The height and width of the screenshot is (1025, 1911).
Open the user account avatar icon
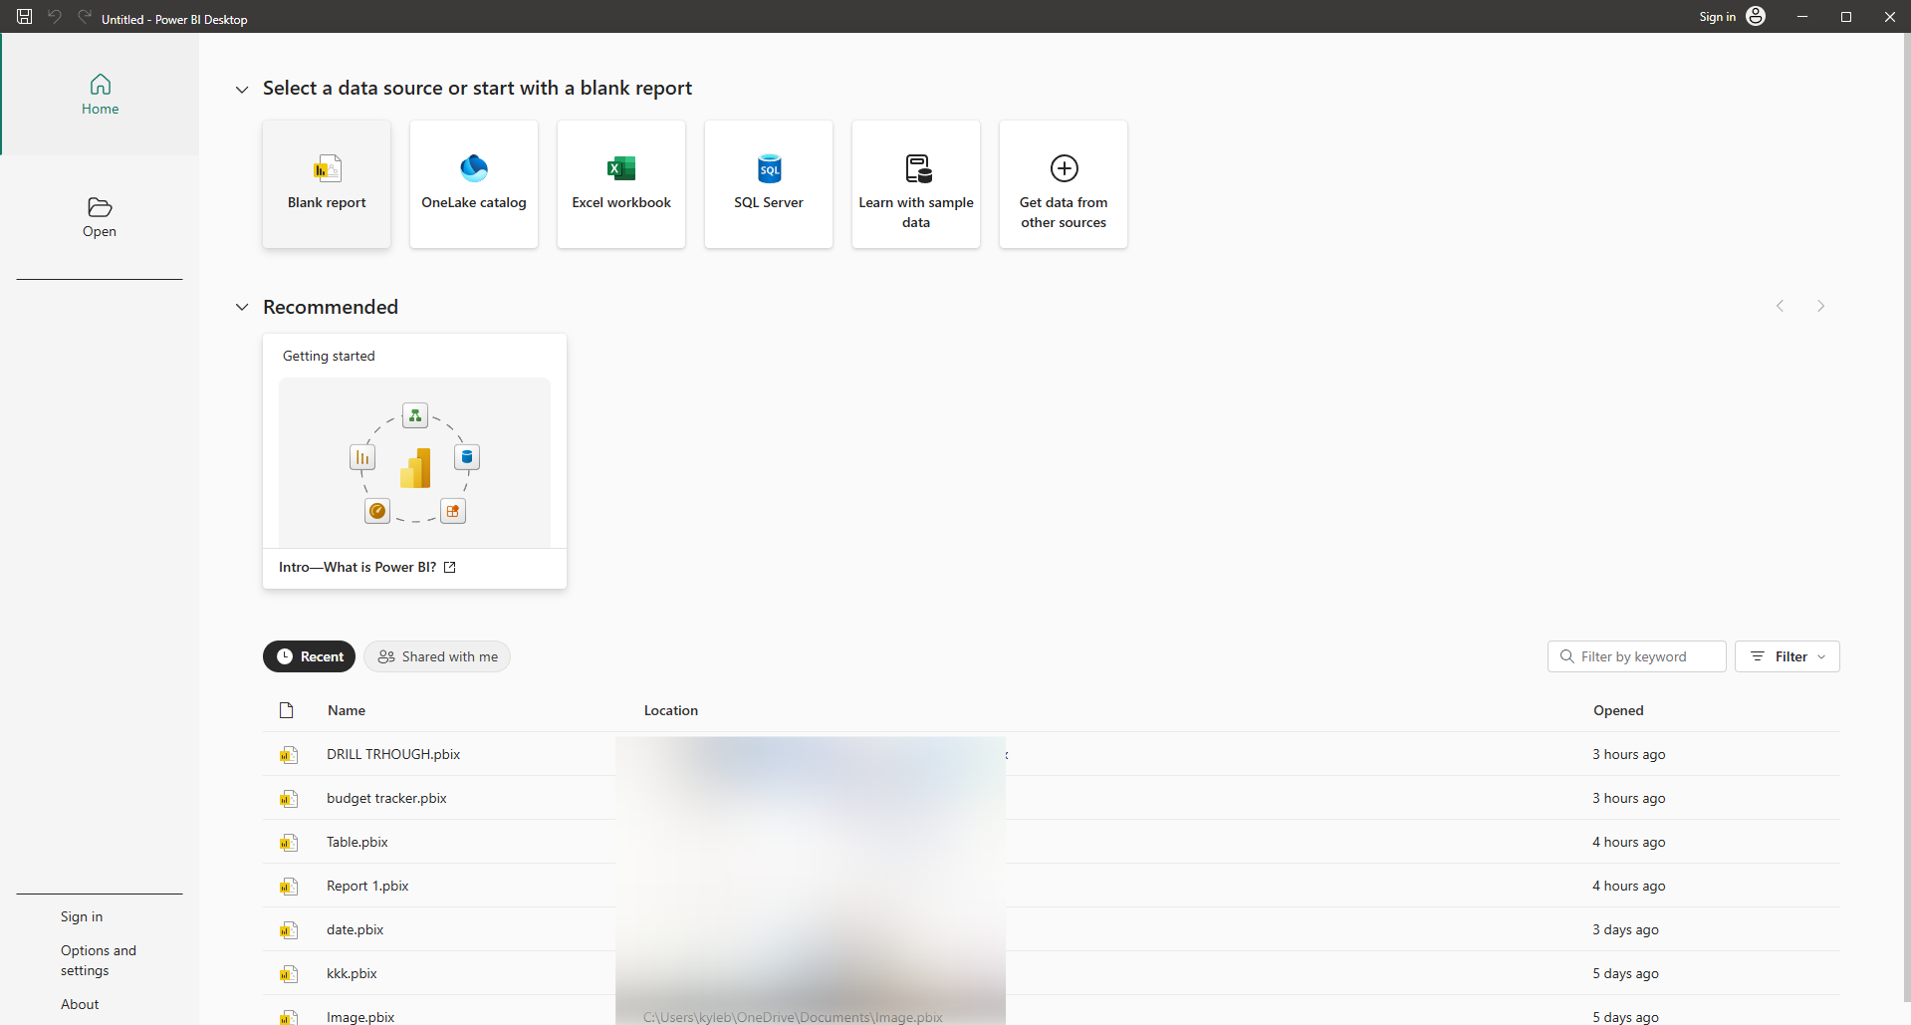click(x=1756, y=16)
